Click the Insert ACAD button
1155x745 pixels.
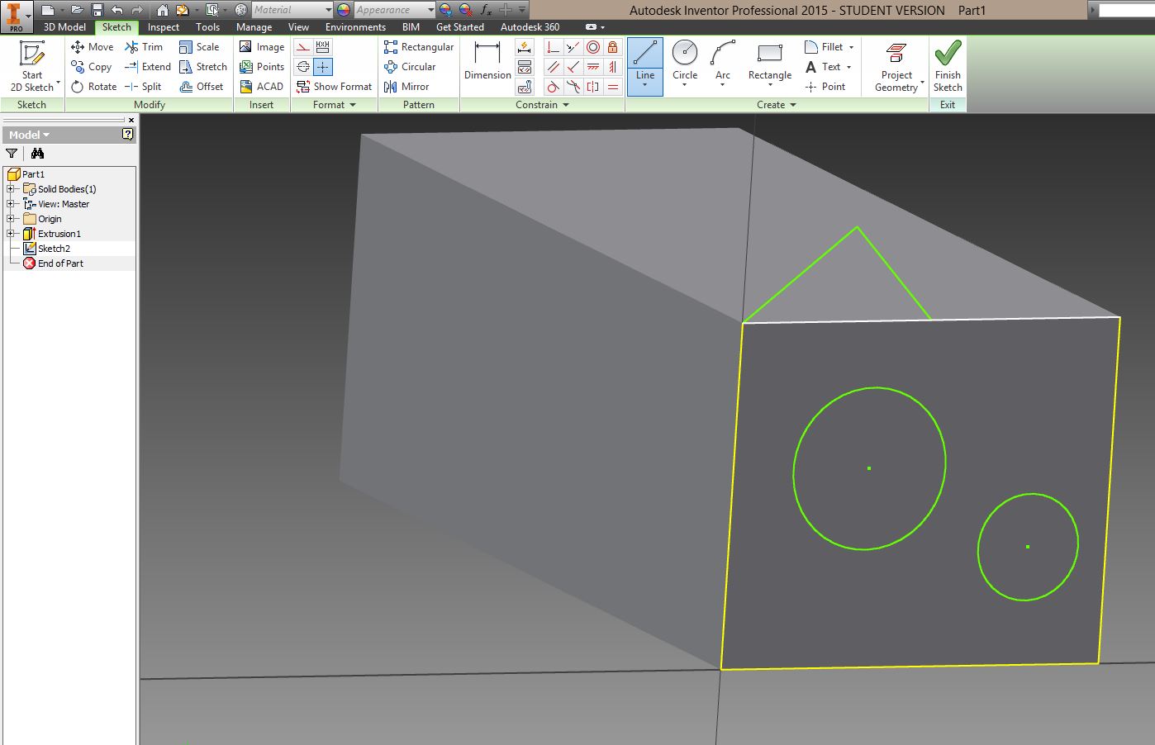[261, 87]
